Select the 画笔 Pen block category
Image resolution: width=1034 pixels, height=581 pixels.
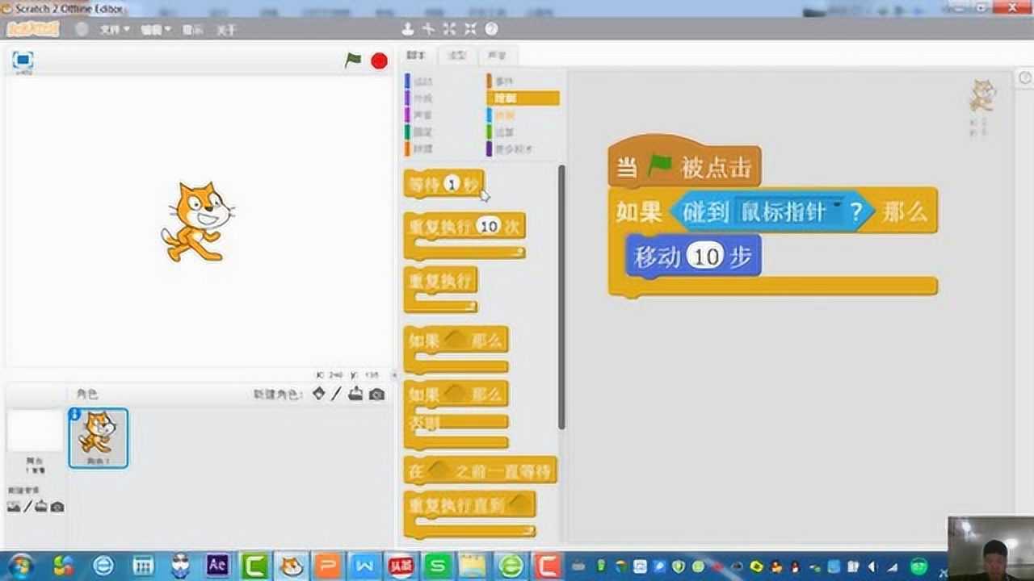(419, 132)
